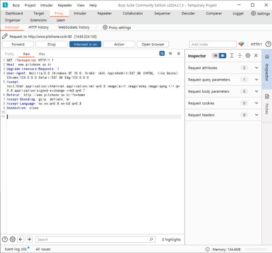Toggle the message word-wrap icon

(162, 53)
